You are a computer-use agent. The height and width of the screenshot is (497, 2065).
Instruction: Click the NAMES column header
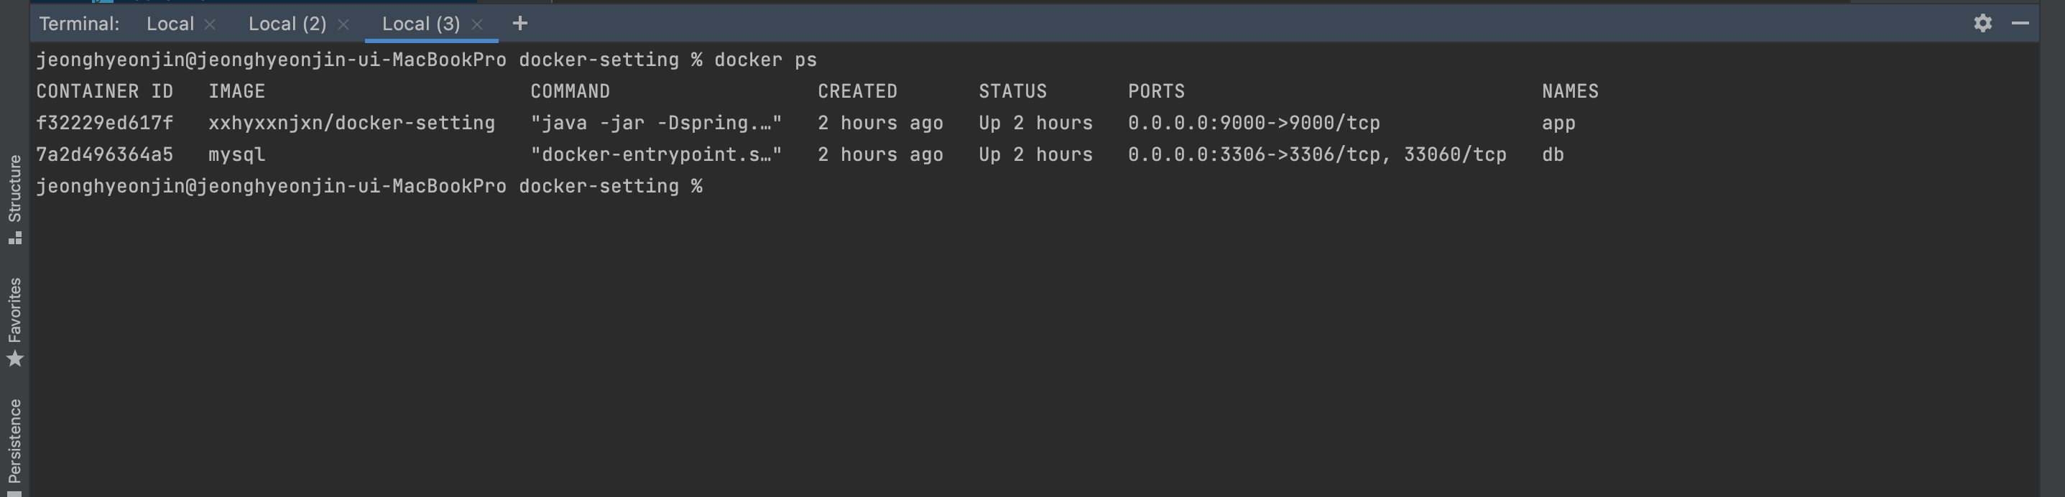[1570, 91]
